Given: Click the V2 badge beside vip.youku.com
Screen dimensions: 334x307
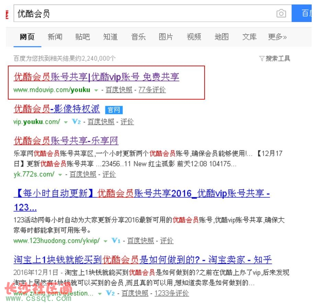Looking at the screenshot, I should pyautogui.click(x=76, y=122).
